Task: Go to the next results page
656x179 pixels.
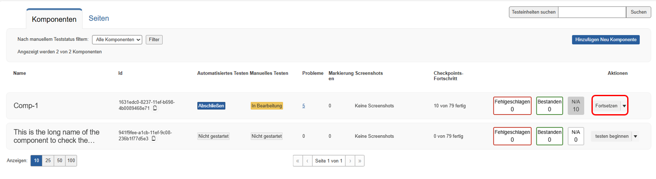Action: [350, 161]
